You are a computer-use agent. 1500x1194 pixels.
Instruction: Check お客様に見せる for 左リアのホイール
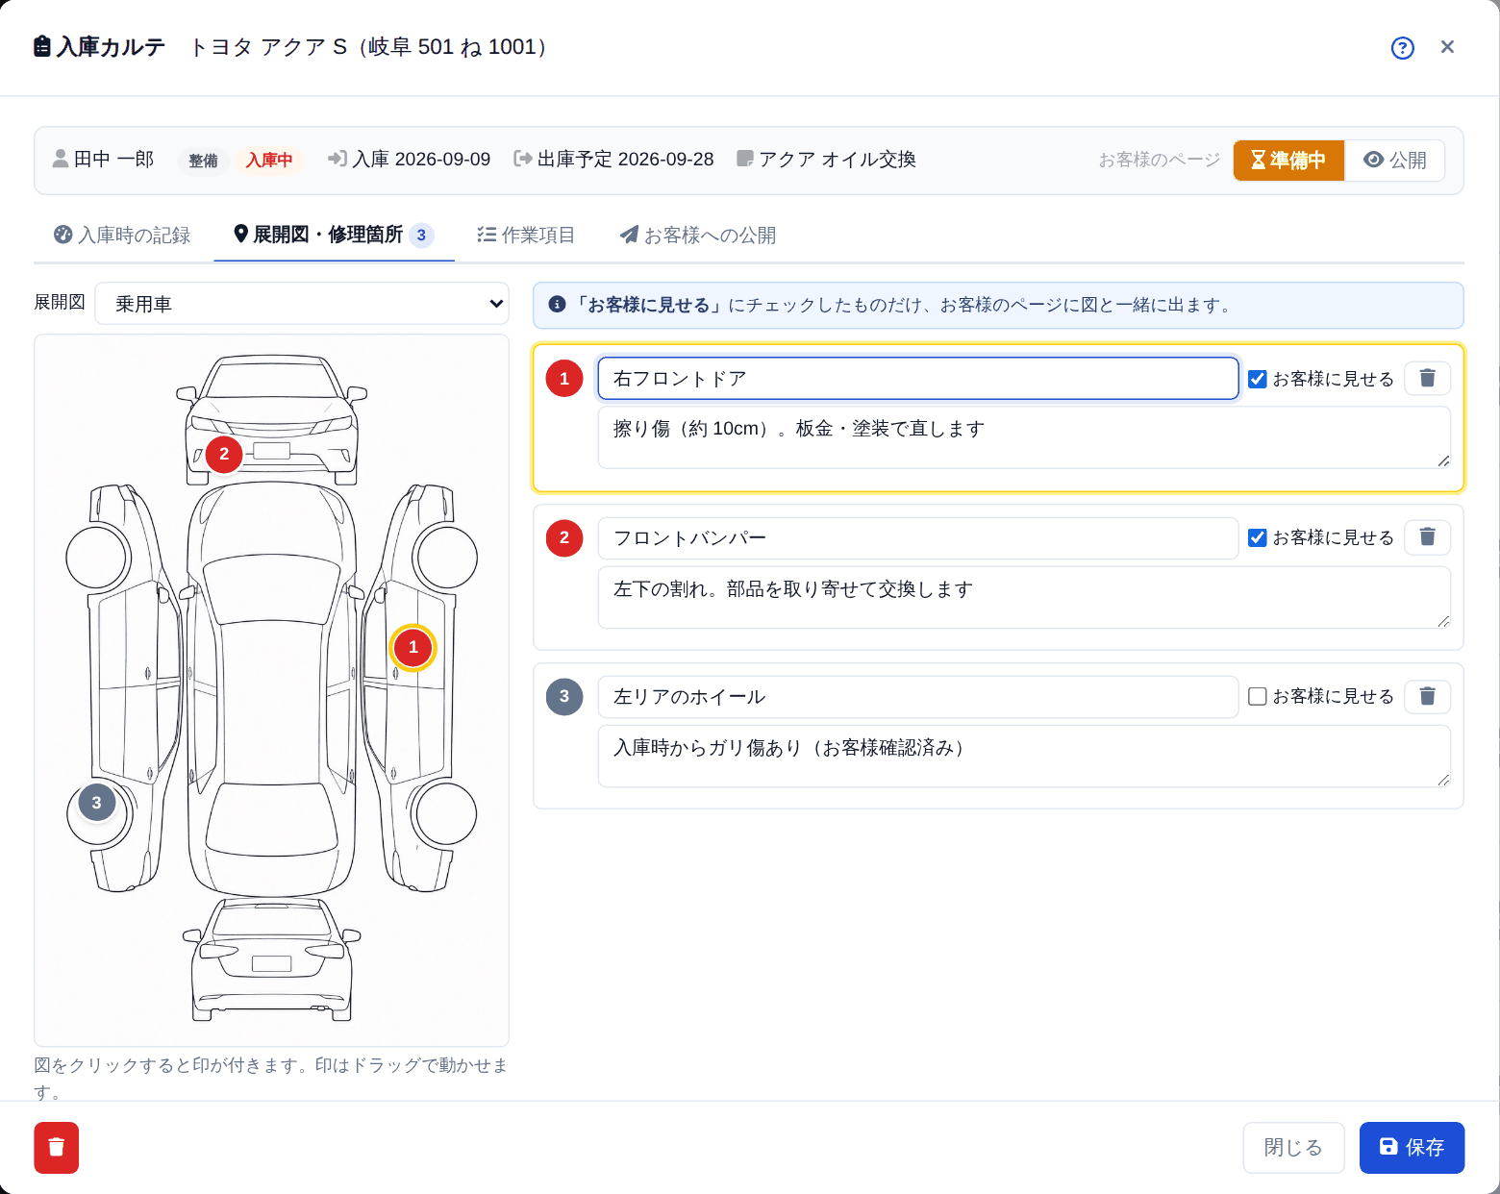tap(1257, 696)
